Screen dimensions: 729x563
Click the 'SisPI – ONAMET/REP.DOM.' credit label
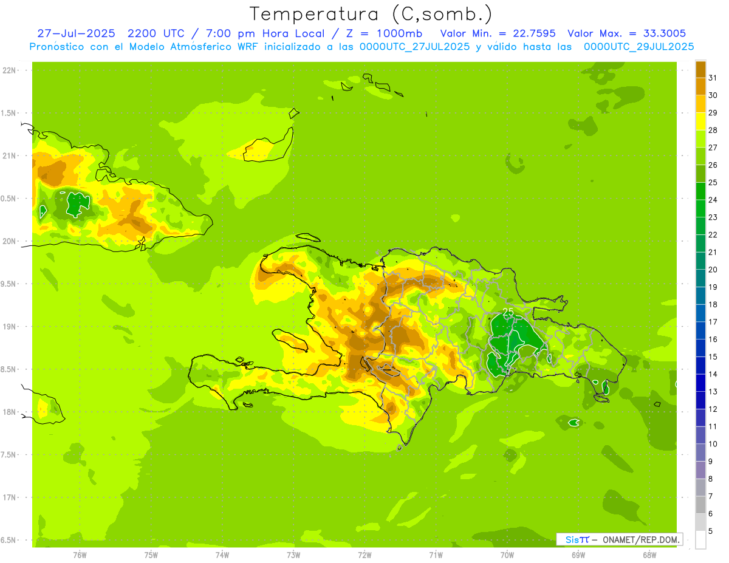[x=620, y=539]
